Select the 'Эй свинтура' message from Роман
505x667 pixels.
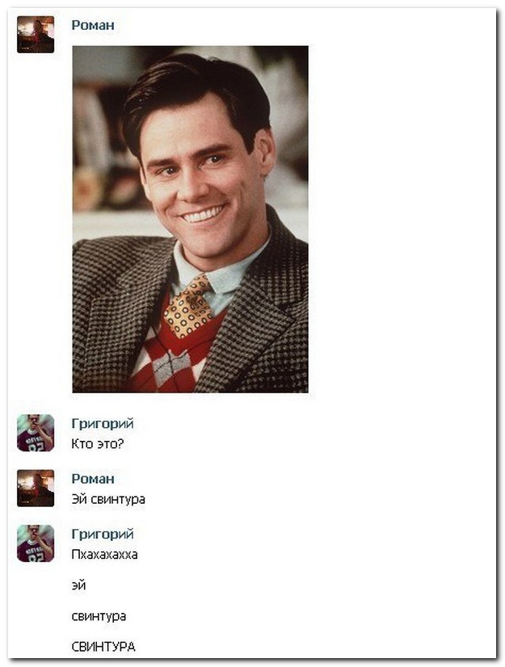pos(108,499)
